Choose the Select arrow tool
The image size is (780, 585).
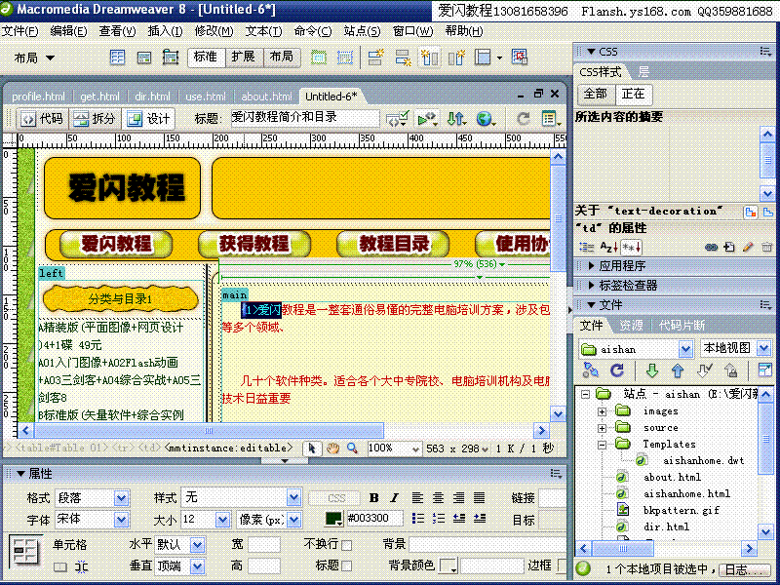click(312, 448)
